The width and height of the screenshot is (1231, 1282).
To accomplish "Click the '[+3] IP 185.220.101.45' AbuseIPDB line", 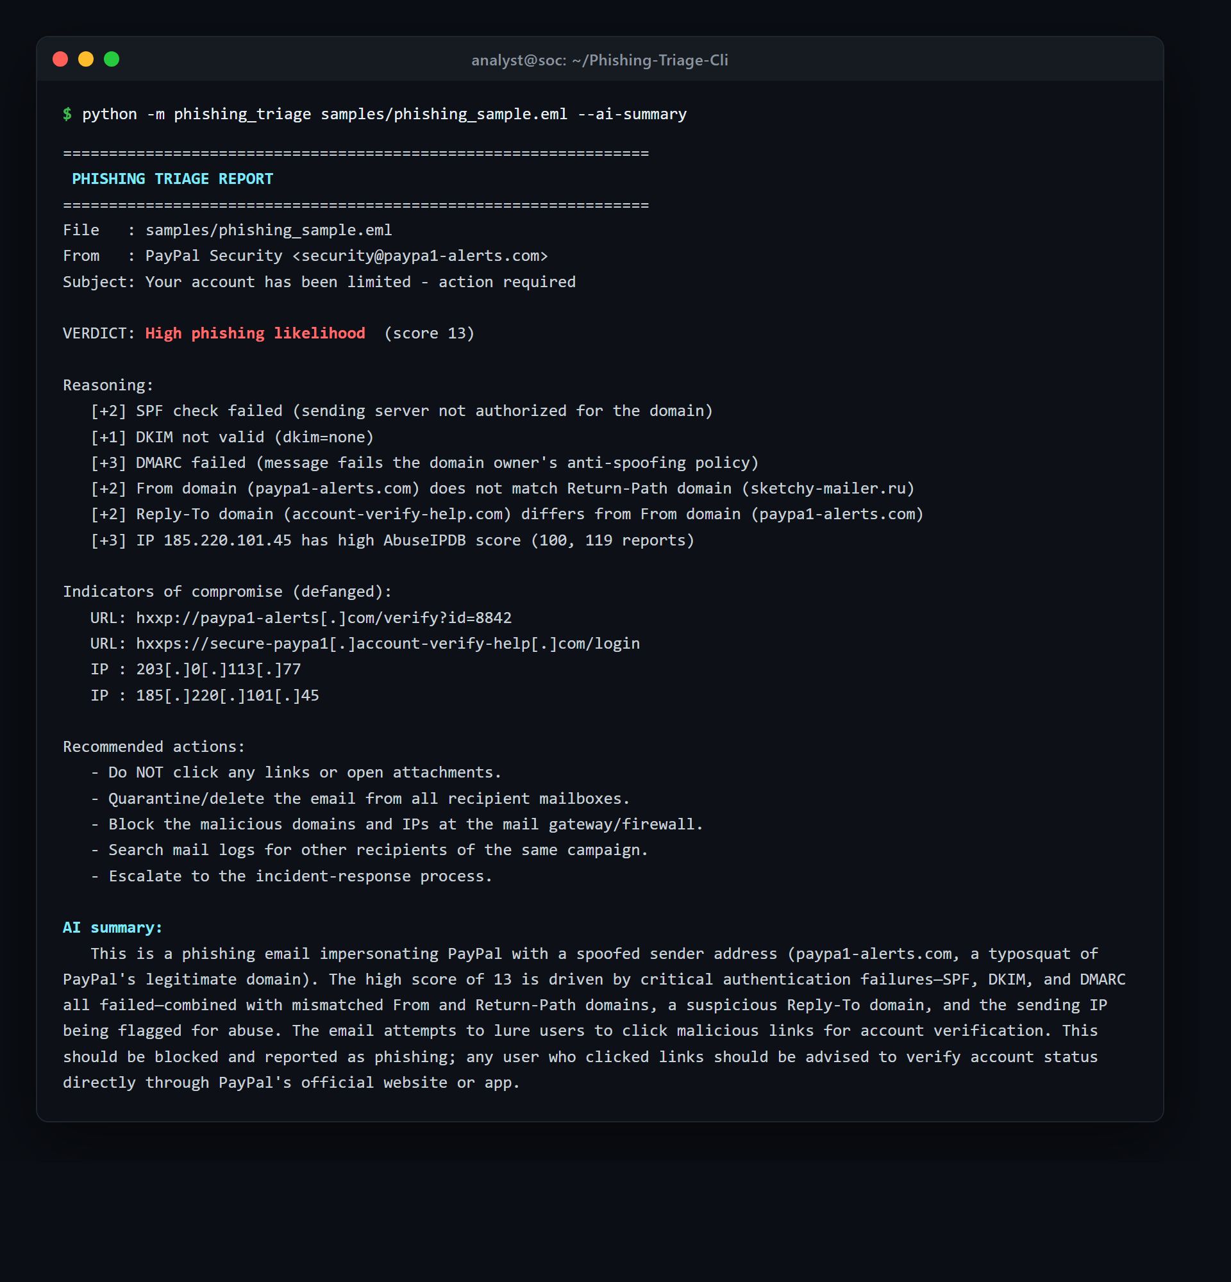I will [x=392, y=540].
